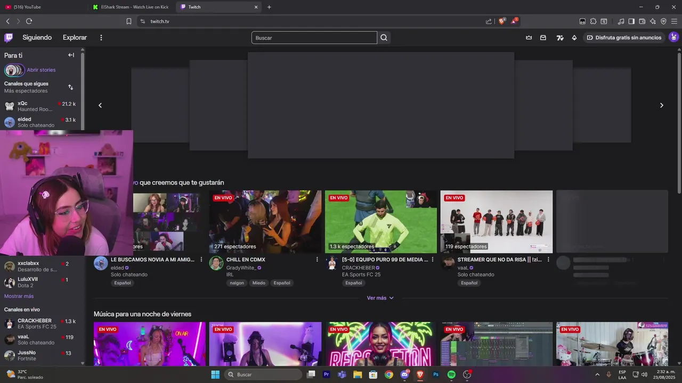
Task: Sort followed channels with the arrows icon
Action: click(x=70, y=87)
